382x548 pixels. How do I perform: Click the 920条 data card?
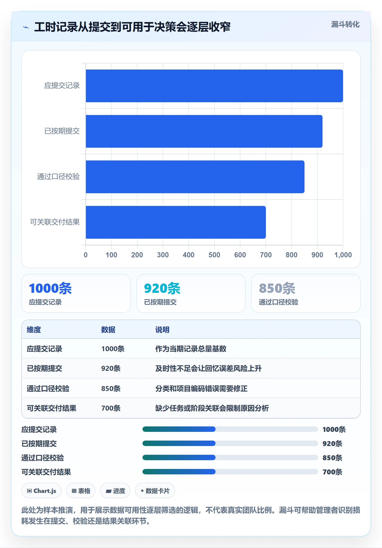pos(191,293)
